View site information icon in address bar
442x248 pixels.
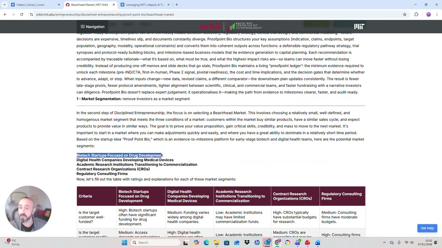click(31, 14)
